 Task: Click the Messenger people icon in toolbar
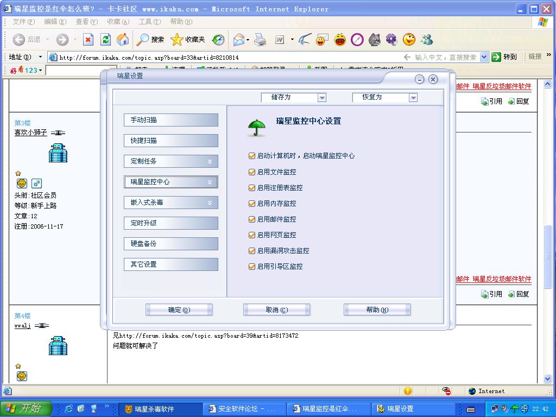[x=427, y=39]
